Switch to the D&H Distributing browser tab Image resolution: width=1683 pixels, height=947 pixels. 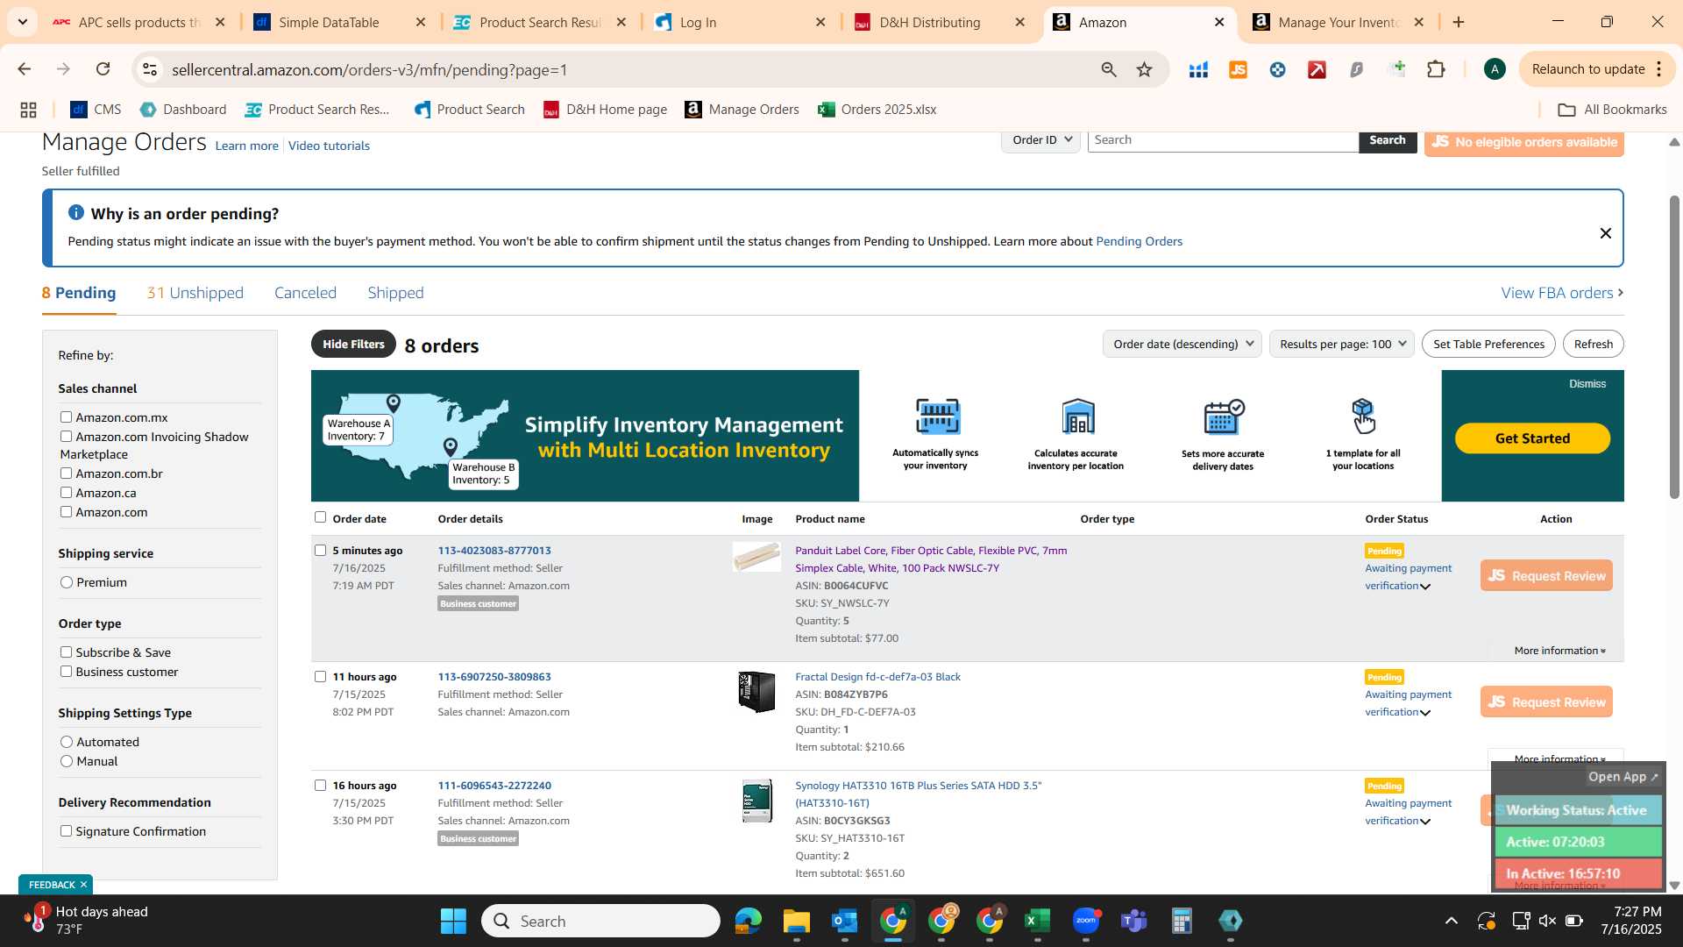[929, 22]
